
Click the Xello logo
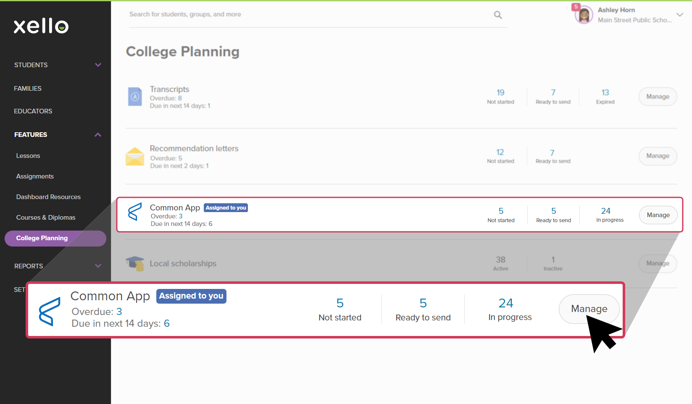(41, 26)
